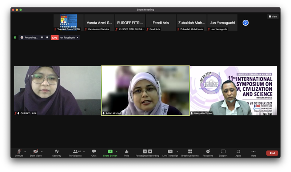Unmute the microphone

[19, 152]
